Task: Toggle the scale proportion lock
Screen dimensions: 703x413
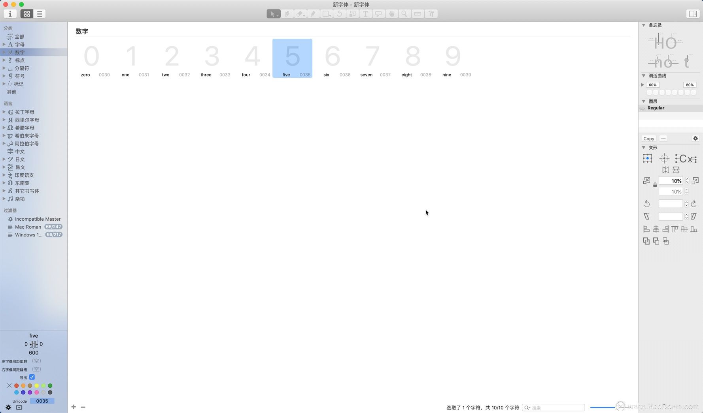Action: coord(655,185)
